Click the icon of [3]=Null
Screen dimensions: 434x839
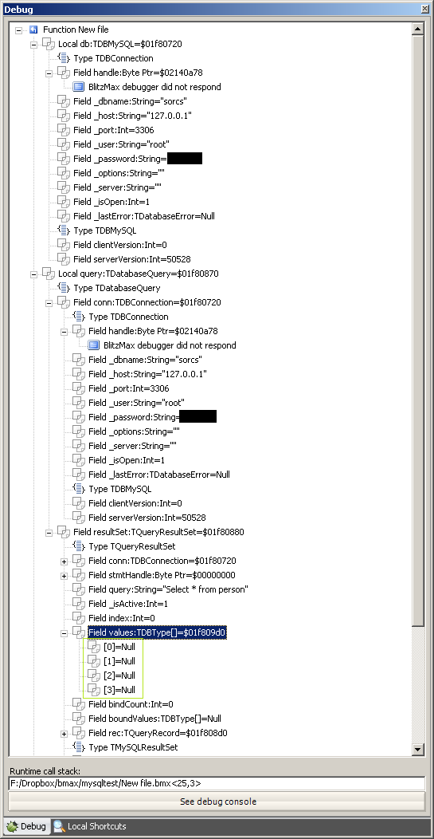pyautogui.click(x=93, y=690)
